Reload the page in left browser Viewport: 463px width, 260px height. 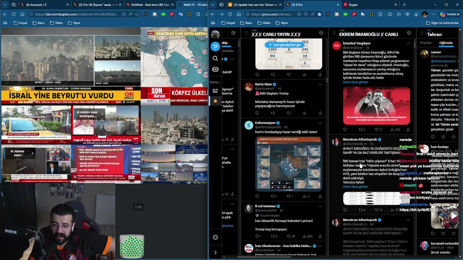coord(13,14)
